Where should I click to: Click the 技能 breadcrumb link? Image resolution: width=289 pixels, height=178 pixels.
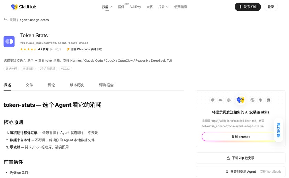(13, 20)
